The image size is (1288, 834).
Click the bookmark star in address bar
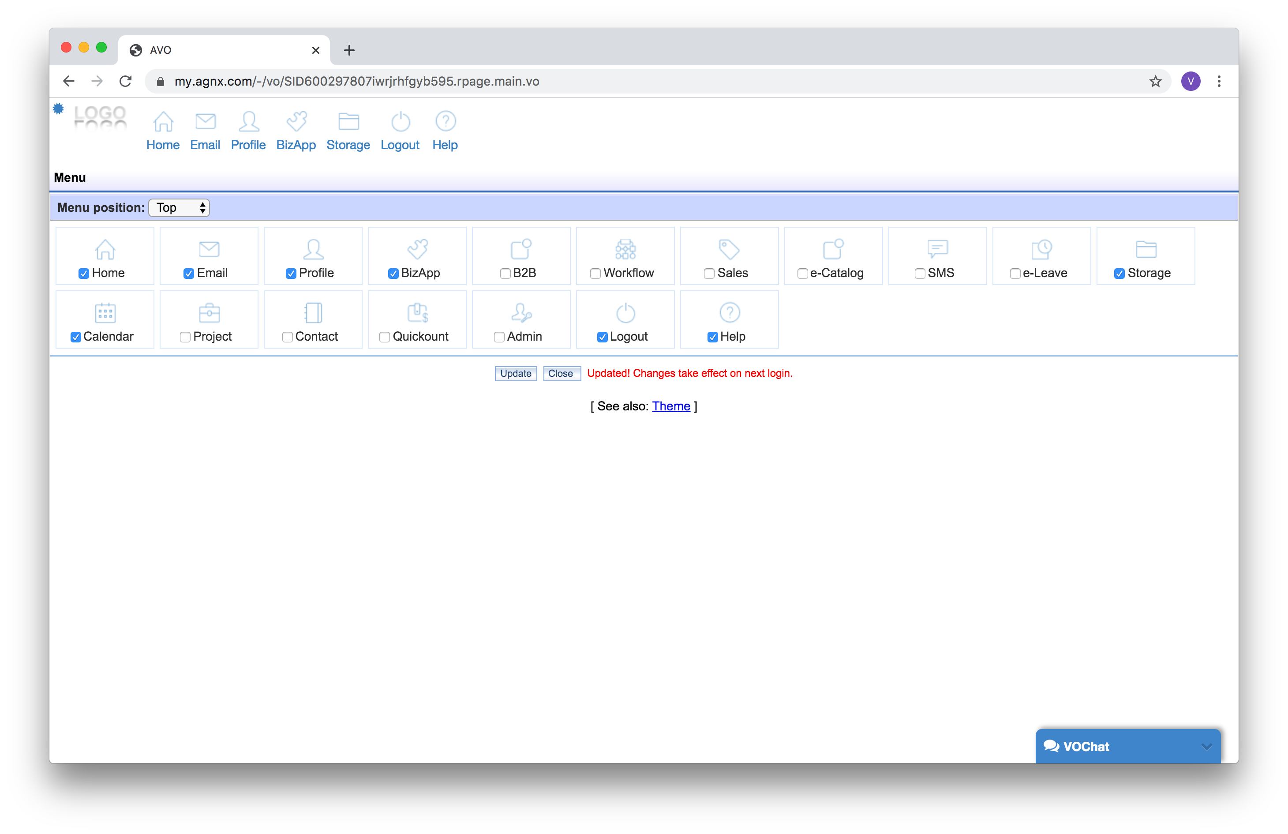[x=1155, y=81]
